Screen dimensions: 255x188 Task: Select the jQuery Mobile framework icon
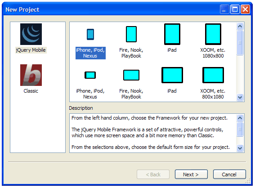click(31, 34)
